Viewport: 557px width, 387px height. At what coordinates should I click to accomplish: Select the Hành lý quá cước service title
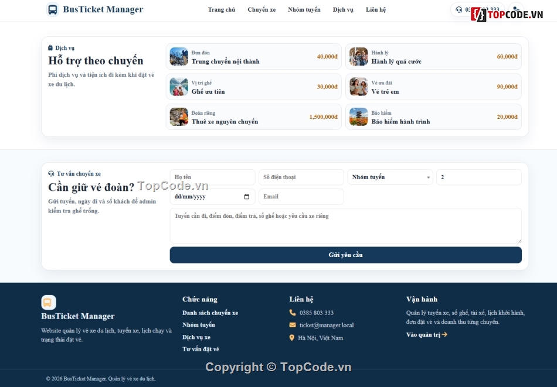point(396,61)
